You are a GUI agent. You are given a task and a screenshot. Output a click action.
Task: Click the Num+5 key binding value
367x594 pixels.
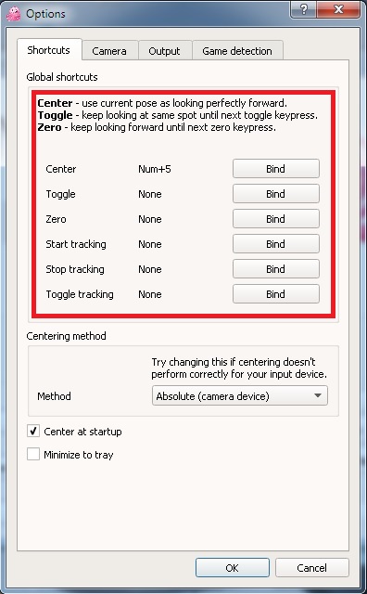[x=155, y=169]
